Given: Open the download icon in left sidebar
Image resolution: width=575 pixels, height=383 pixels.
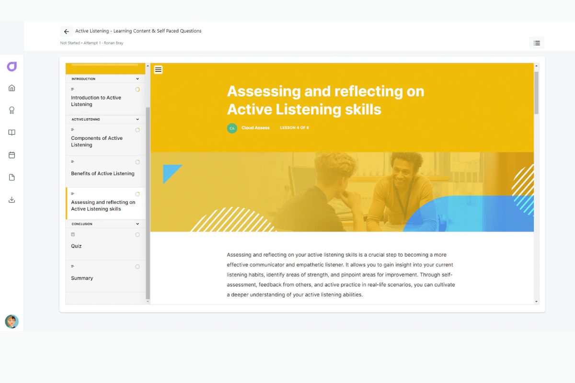Looking at the screenshot, I should point(12,200).
